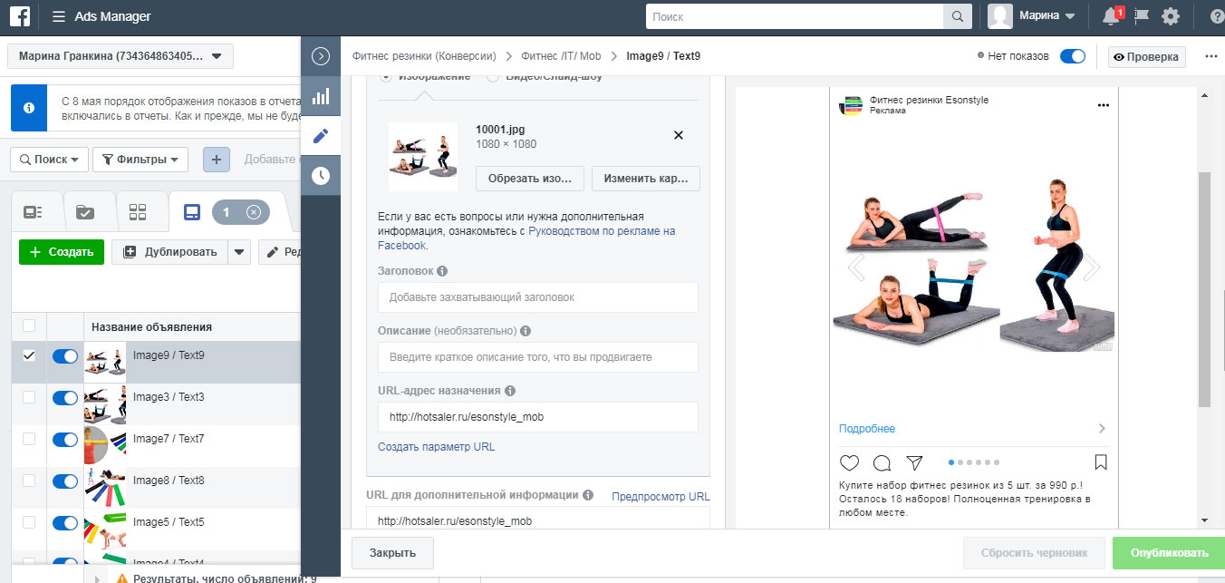Click the heart like icon in preview
The height and width of the screenshot is (583, 1225).
coord(849,462)
